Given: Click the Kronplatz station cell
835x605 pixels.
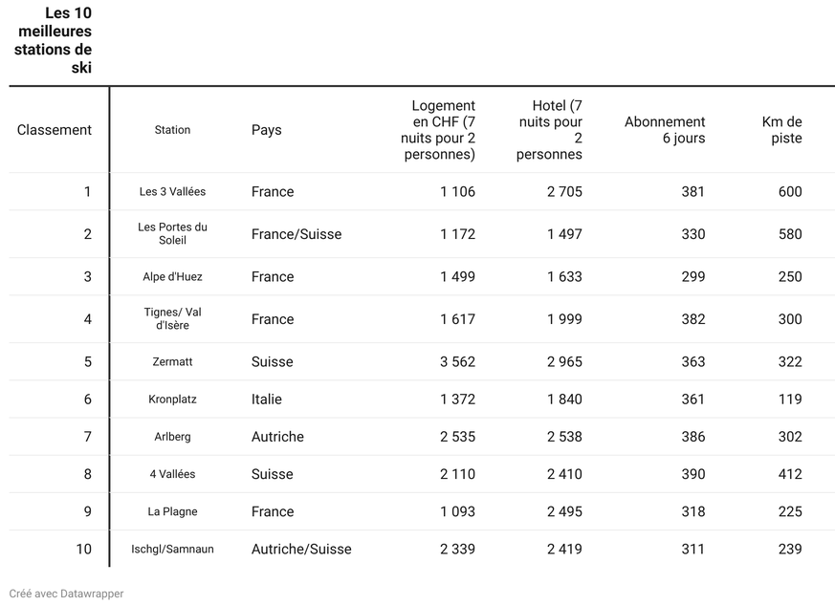Looking at the screenshot, I should tap(172, 400).
